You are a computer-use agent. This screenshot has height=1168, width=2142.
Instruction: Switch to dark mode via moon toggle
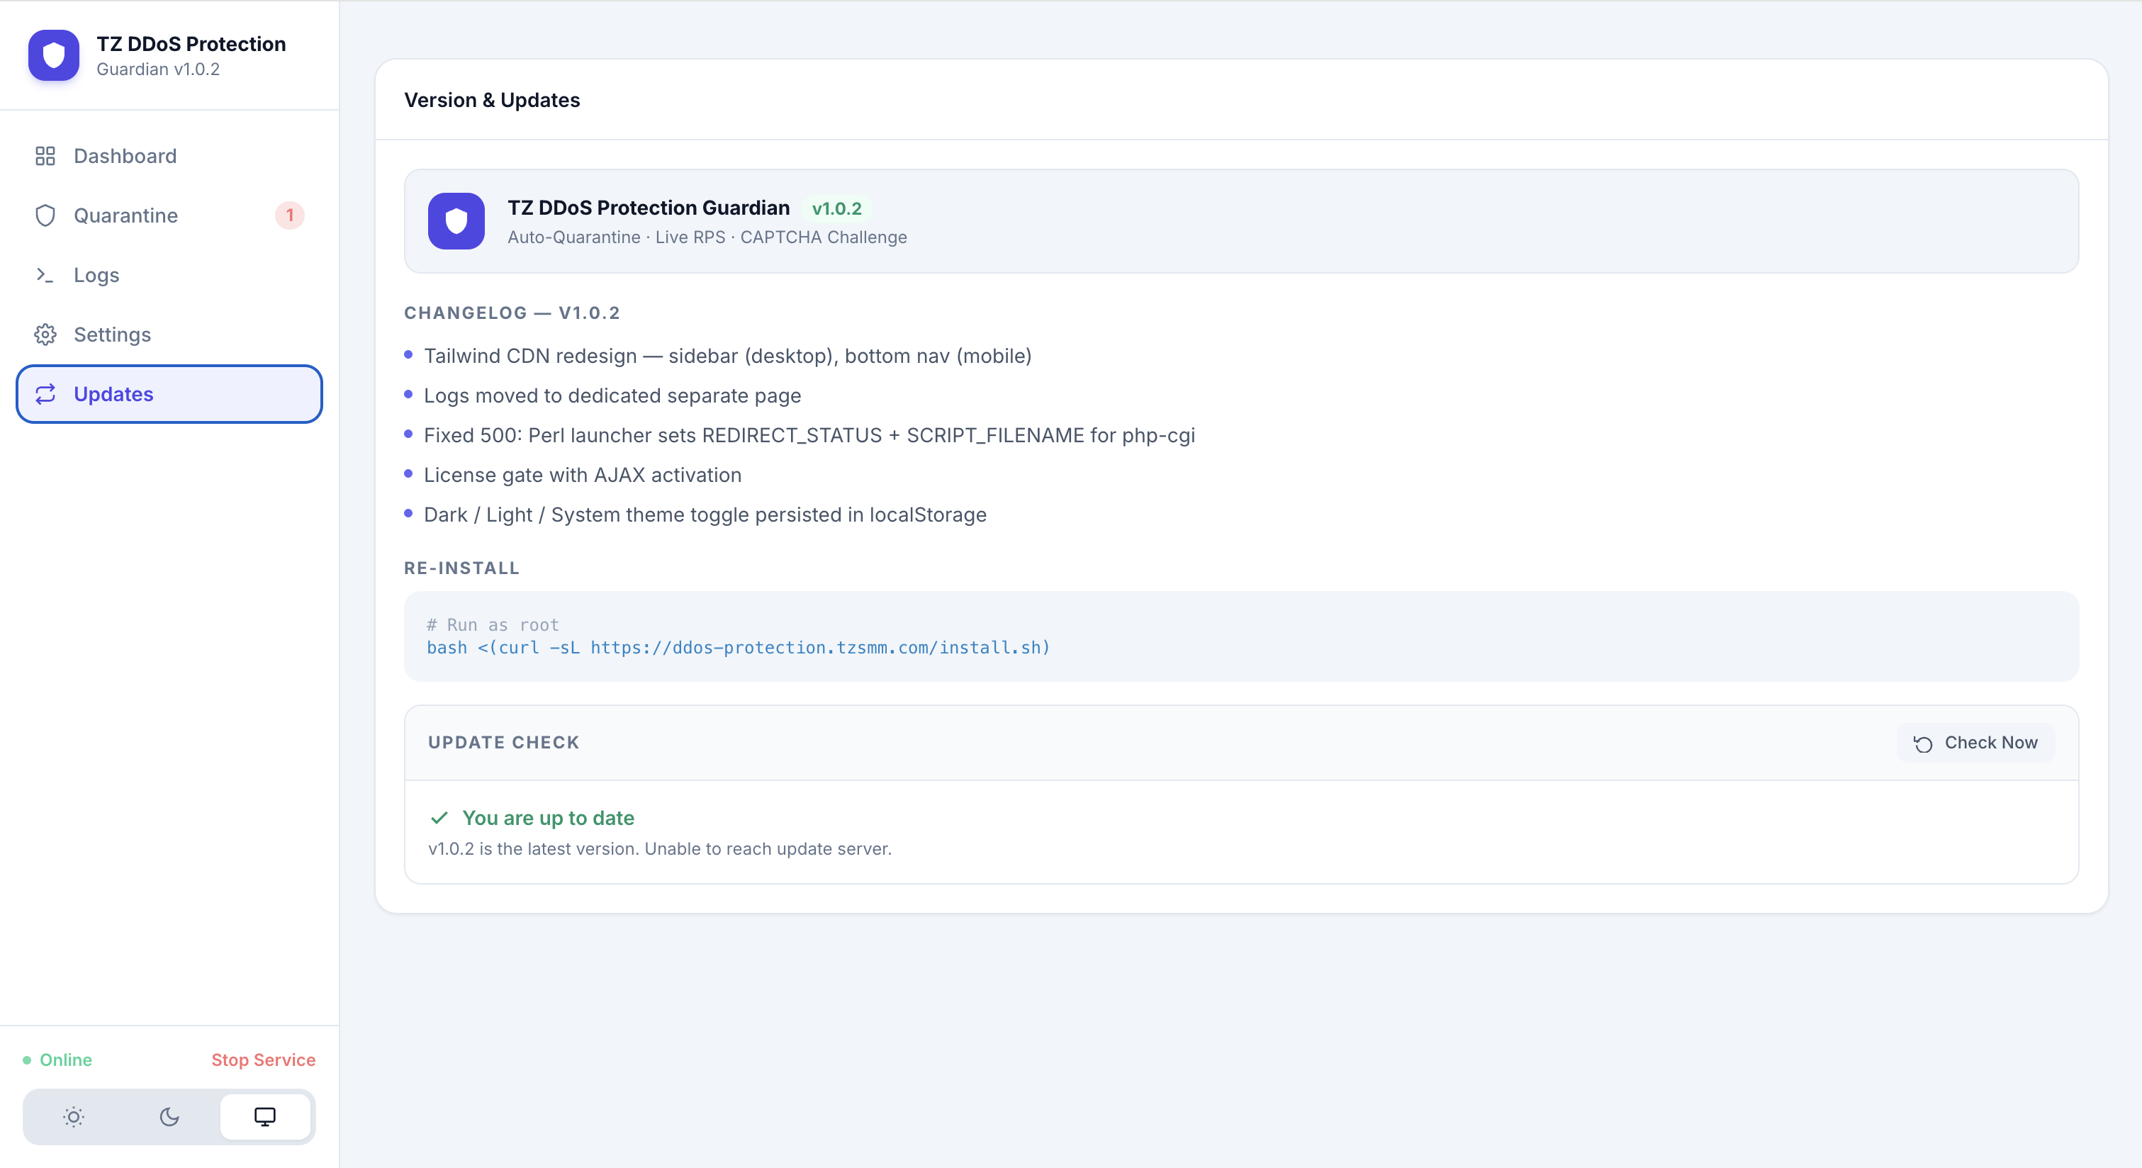point(169,1116)
